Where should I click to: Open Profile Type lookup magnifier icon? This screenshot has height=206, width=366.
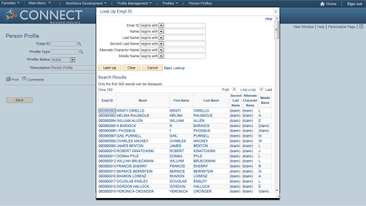tap(81, 52)
